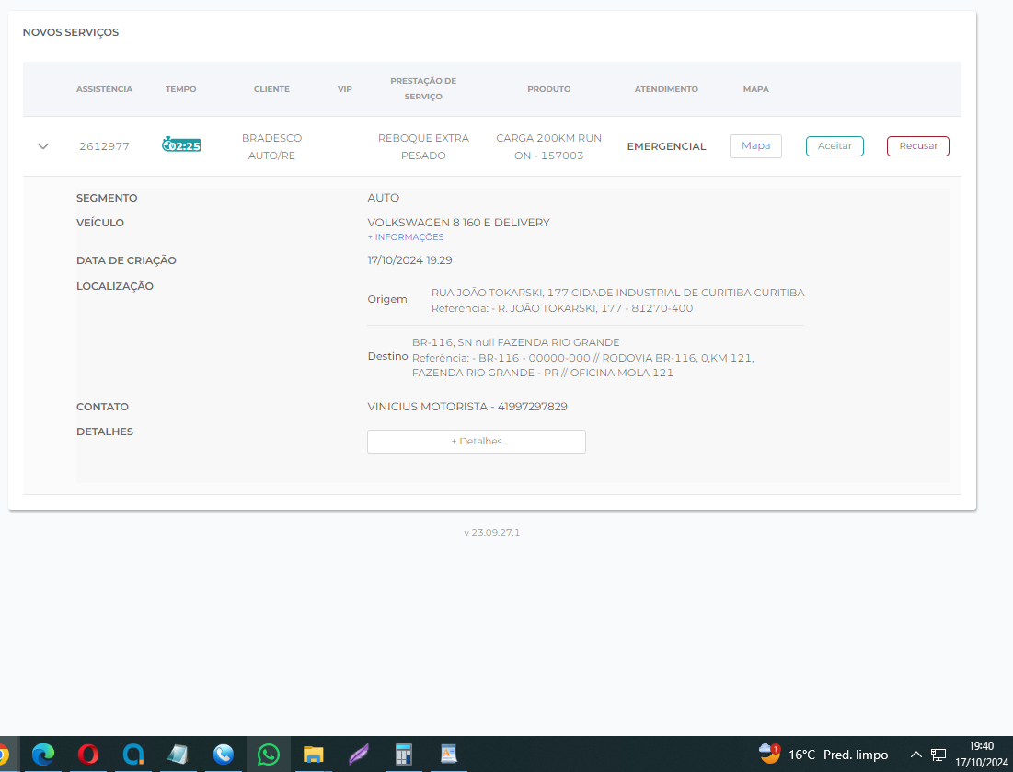Click the PRODUTO column header
Screen dimensions: 1013x772
tap(549, 89)
